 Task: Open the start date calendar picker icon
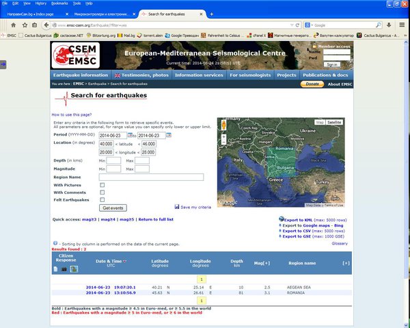coord(130,135)
